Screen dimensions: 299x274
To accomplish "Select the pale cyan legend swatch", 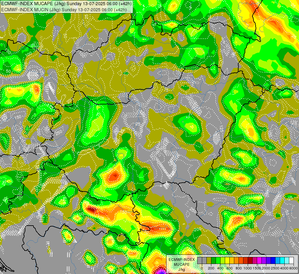I will tap(287, 260).
